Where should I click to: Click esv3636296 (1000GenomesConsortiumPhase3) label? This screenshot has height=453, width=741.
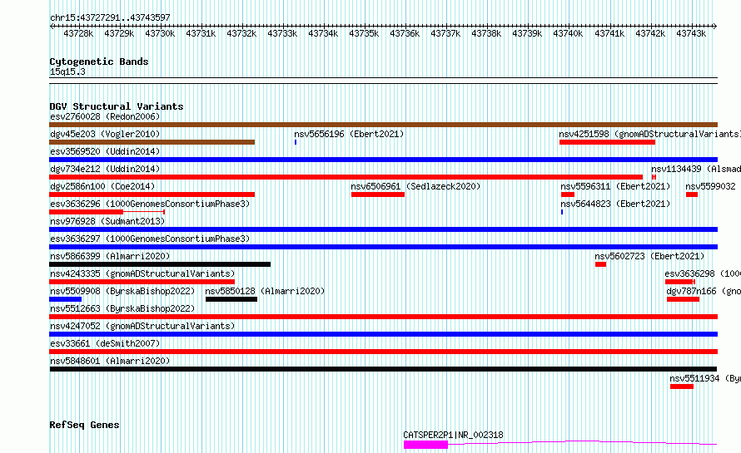[150, 204]
